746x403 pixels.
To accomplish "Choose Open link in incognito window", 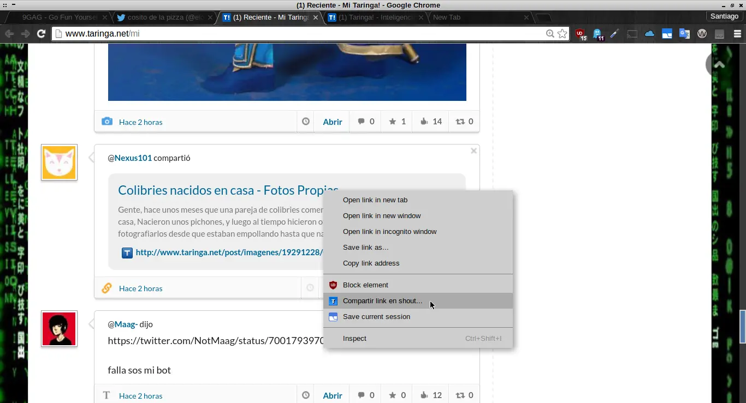I will click(418, 232).
